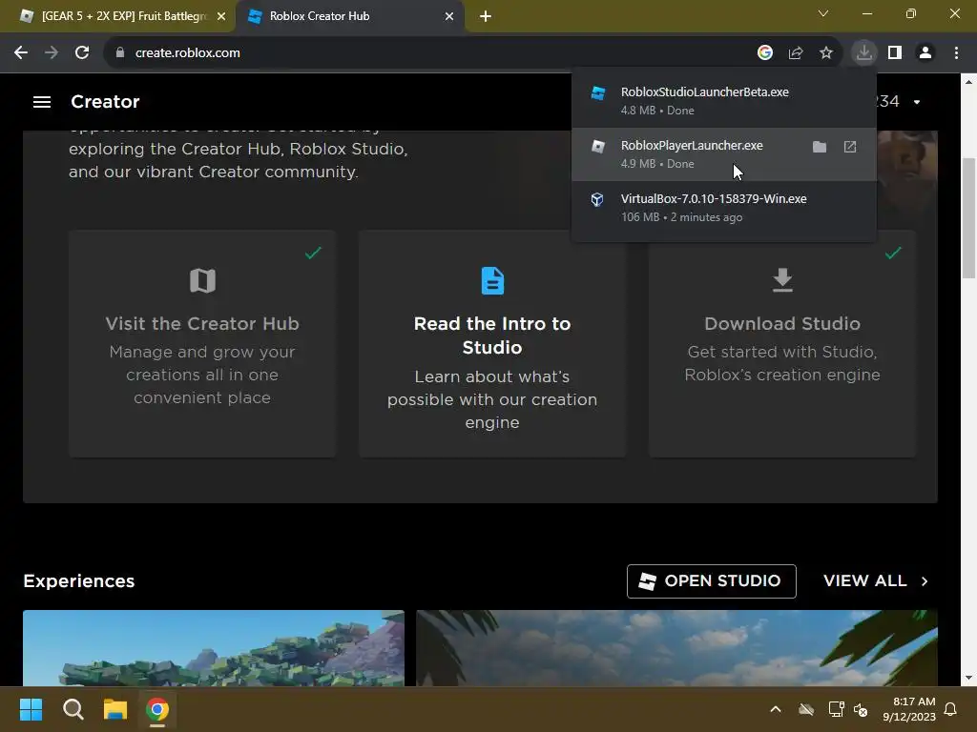
Task: Toggle the Chrome downloads button
Action: (x=864, y=52)
